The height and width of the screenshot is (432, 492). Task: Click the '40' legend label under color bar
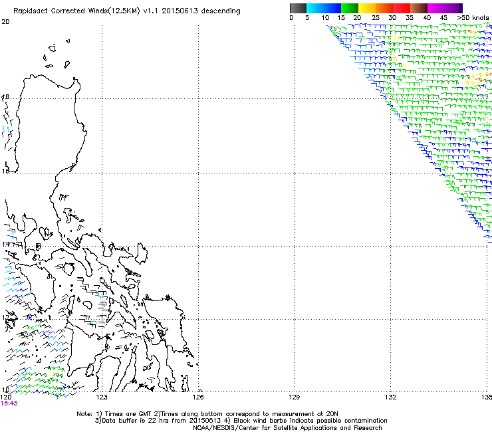pyautogui.click(x=427, y=18)
